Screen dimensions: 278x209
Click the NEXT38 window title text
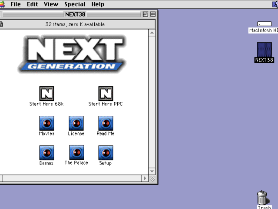75,14
